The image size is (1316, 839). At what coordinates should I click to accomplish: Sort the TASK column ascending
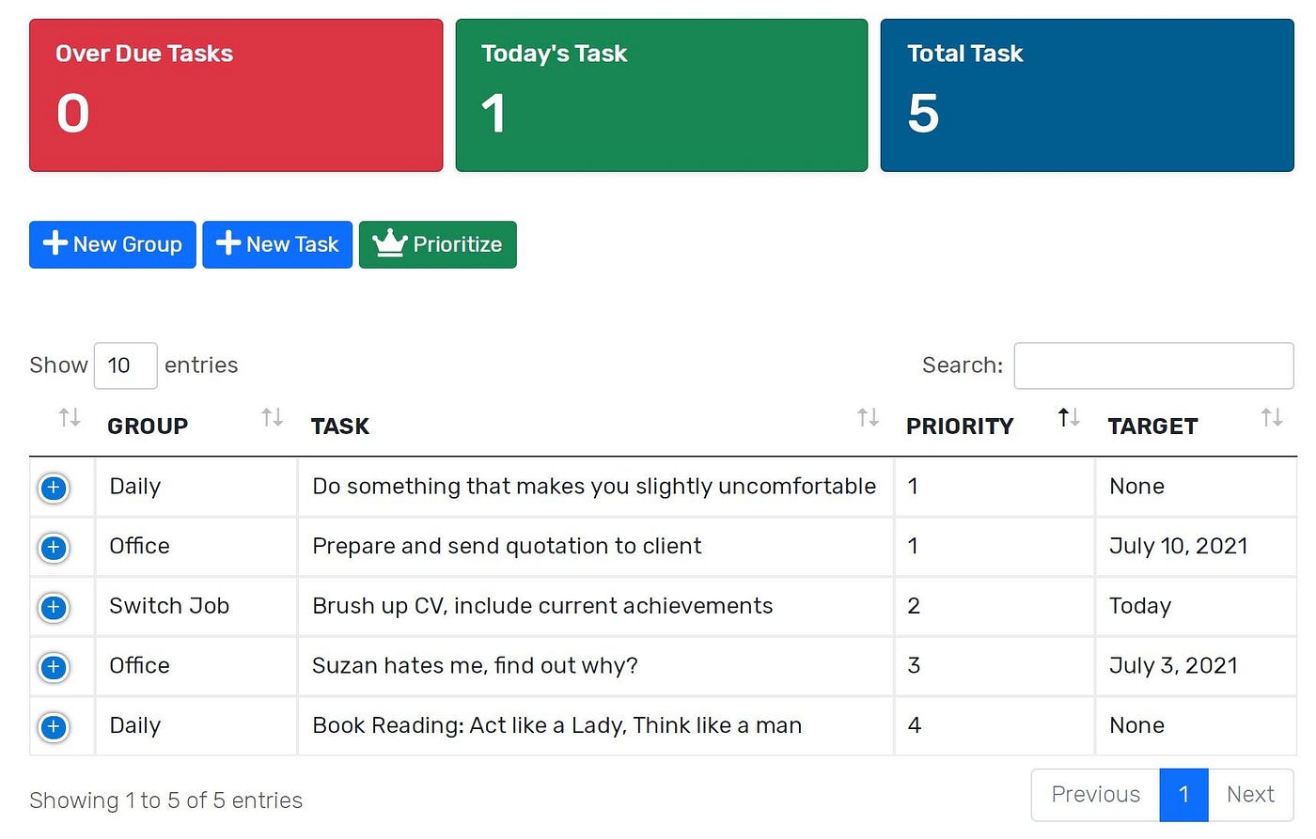pyautogui.click(x=867, y=418)
